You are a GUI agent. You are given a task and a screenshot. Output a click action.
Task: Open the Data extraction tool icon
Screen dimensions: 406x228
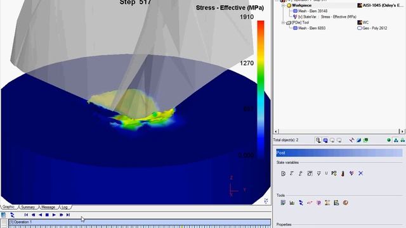336,203
